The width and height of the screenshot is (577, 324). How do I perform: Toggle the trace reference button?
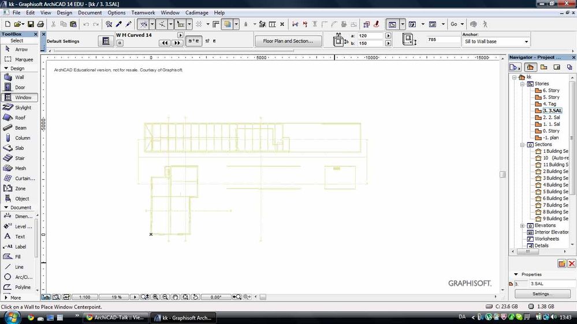228,24
